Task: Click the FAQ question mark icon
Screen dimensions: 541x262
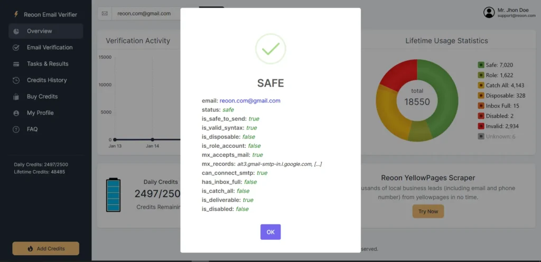Action: pos(16,129)
